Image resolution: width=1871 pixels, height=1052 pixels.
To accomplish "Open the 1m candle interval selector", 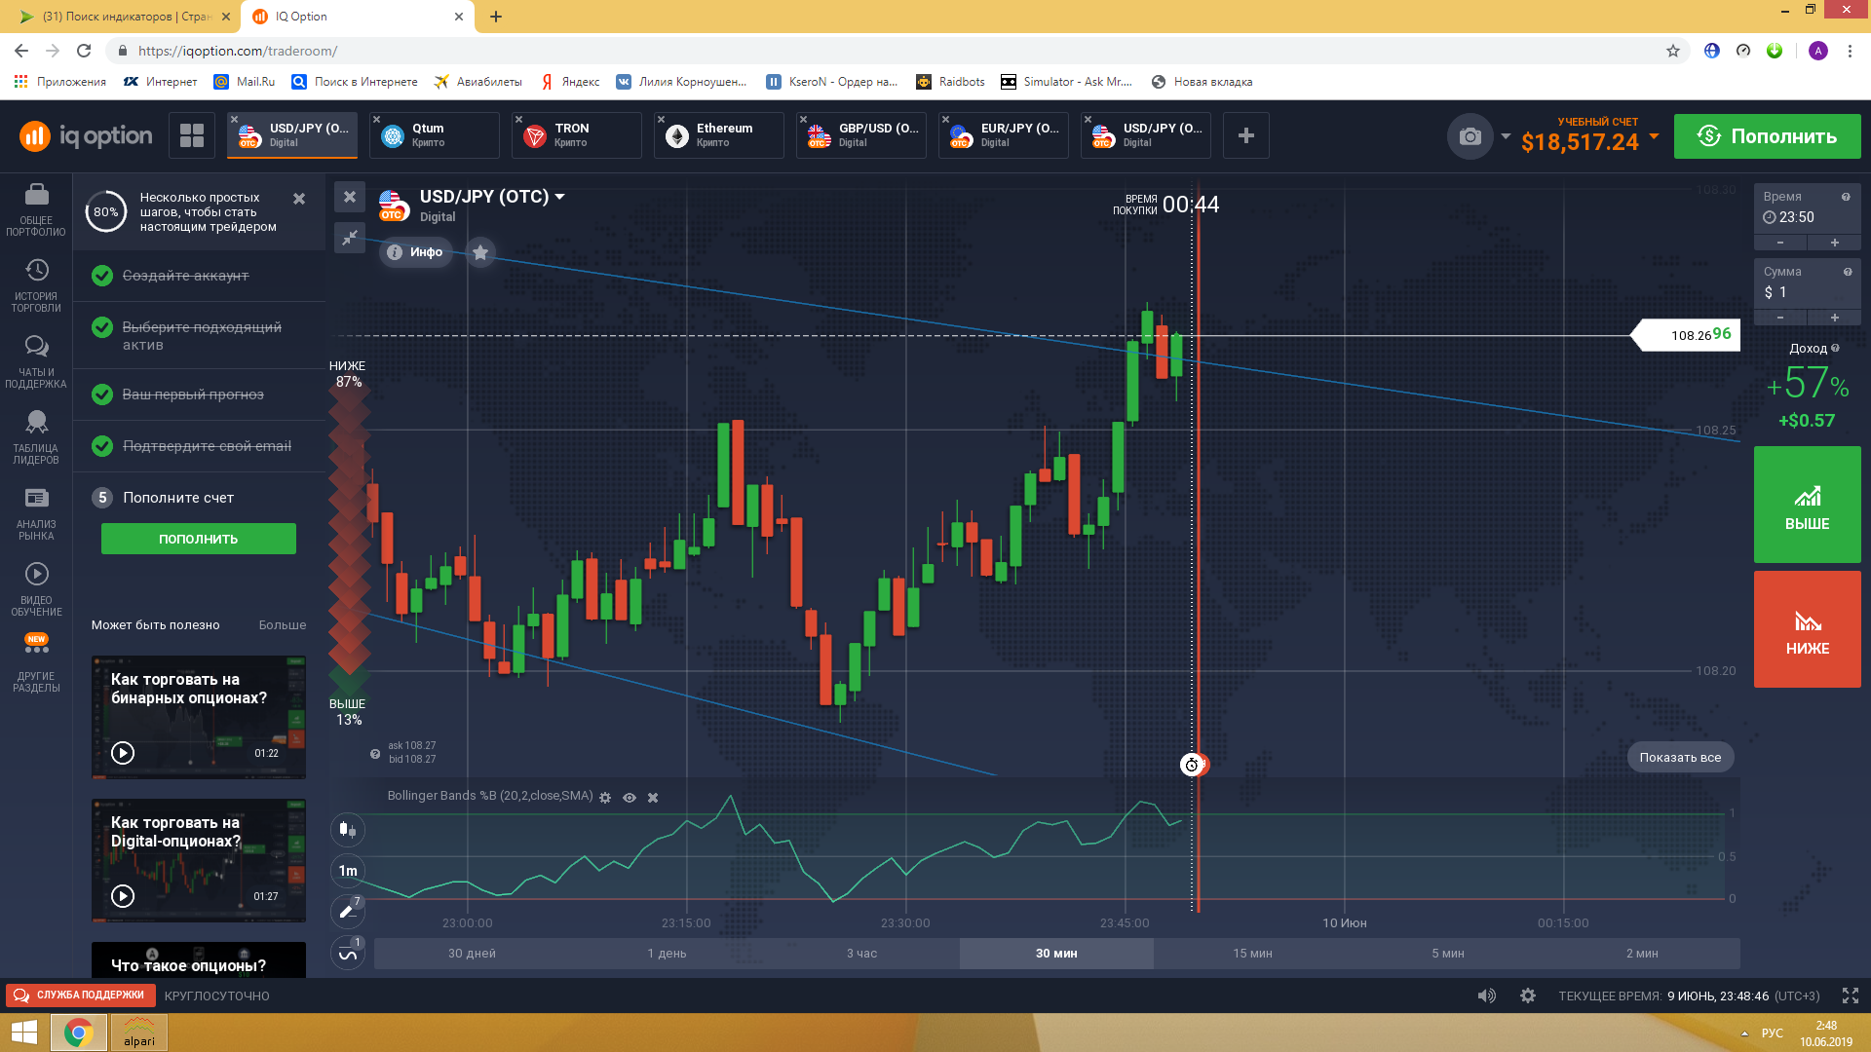I will coord(348,871).
